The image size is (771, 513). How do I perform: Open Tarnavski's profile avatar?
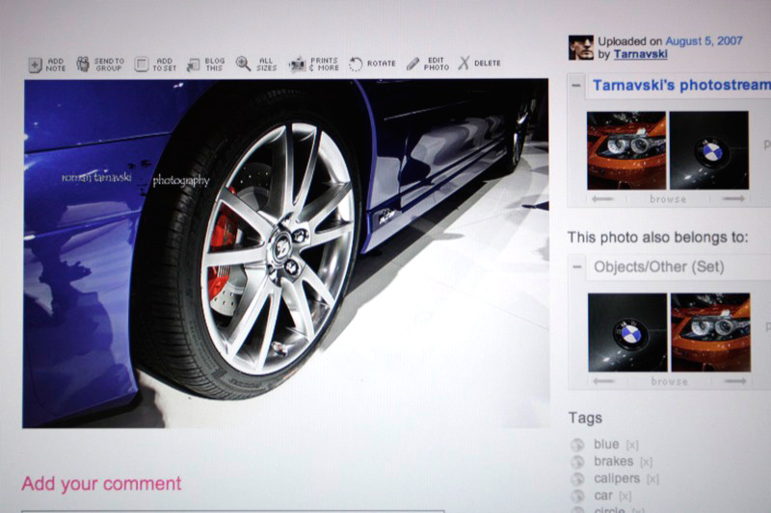581,47
